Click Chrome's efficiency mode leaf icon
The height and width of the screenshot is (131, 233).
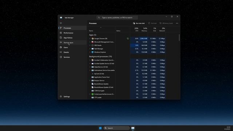tap(128, 39)
